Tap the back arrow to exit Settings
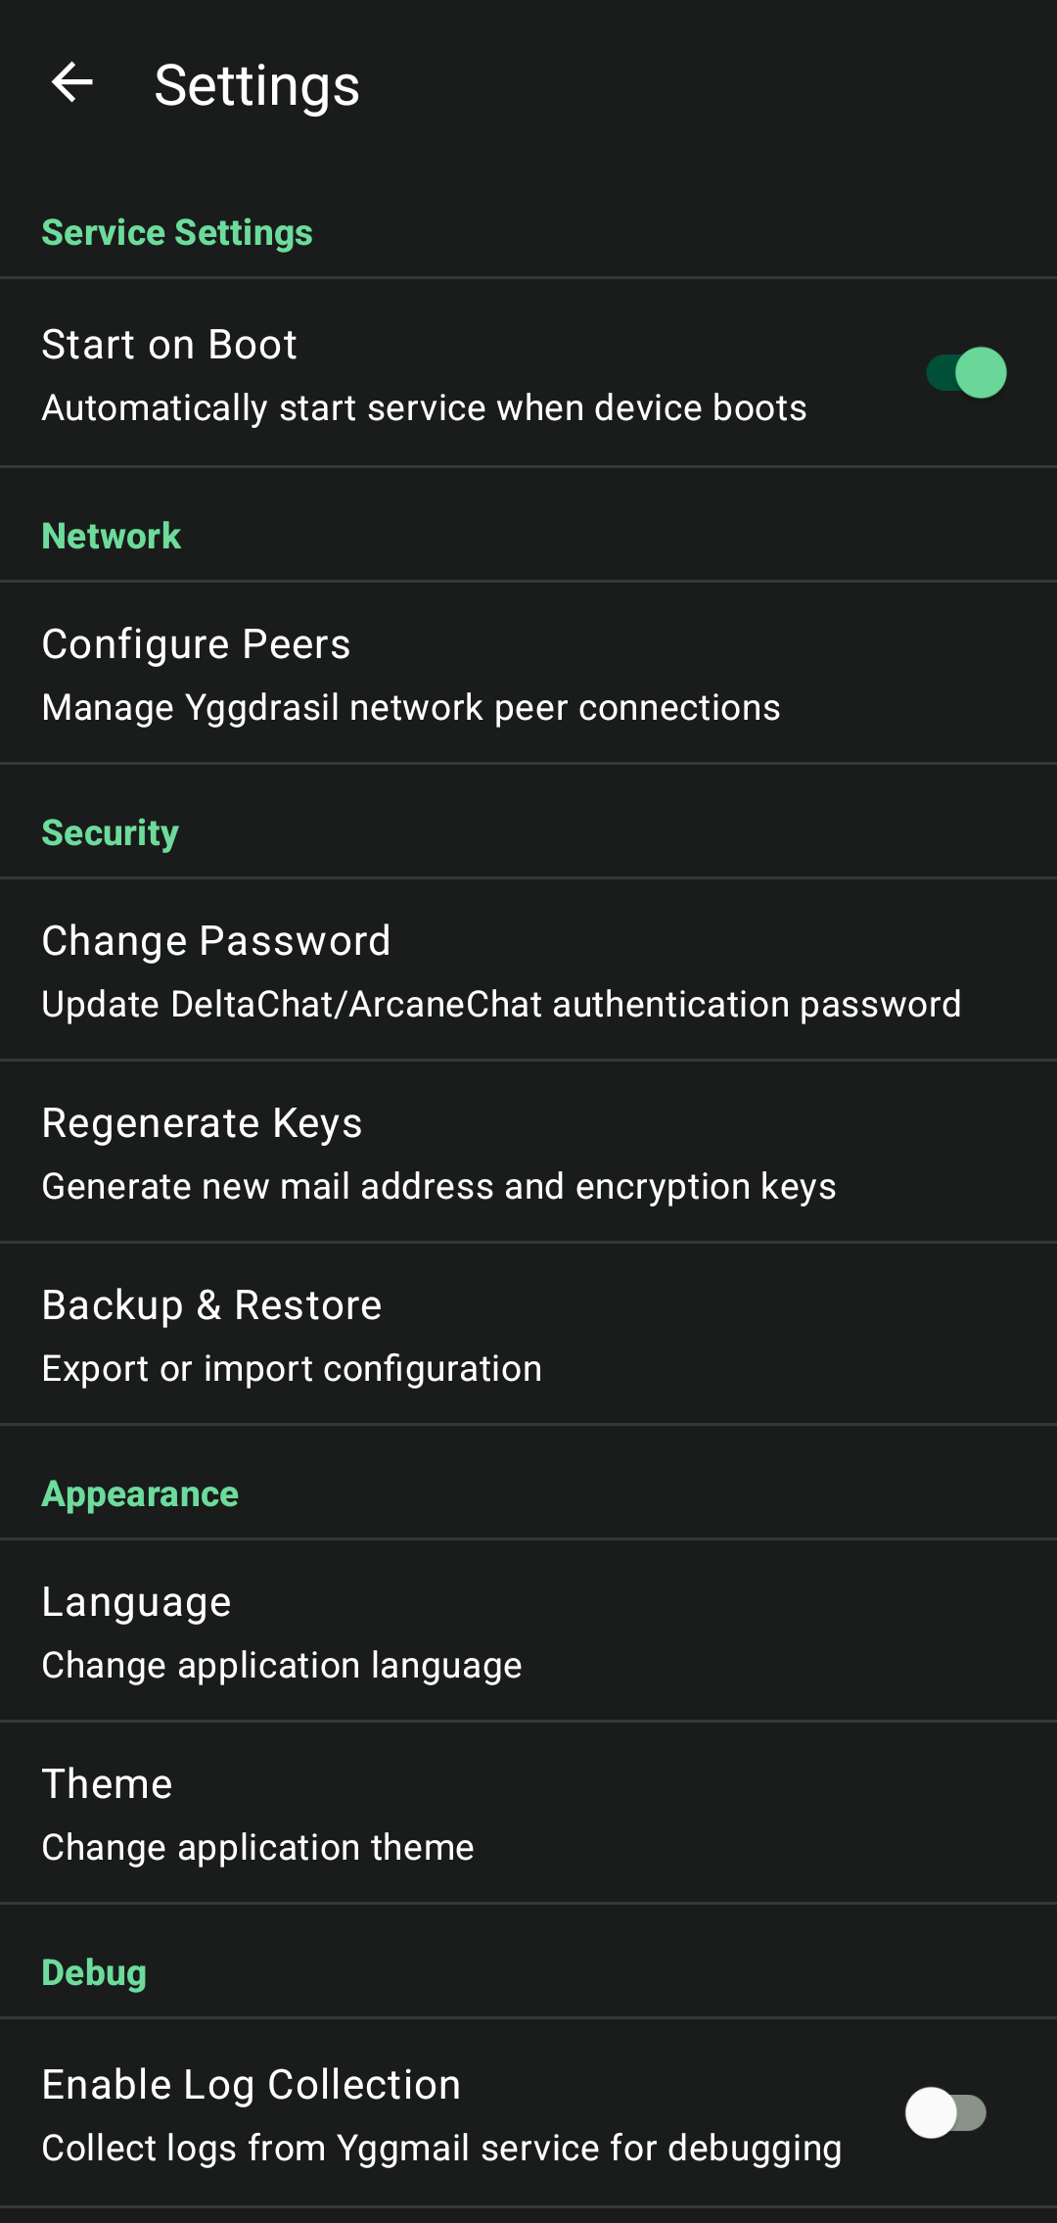 [71, 82]
